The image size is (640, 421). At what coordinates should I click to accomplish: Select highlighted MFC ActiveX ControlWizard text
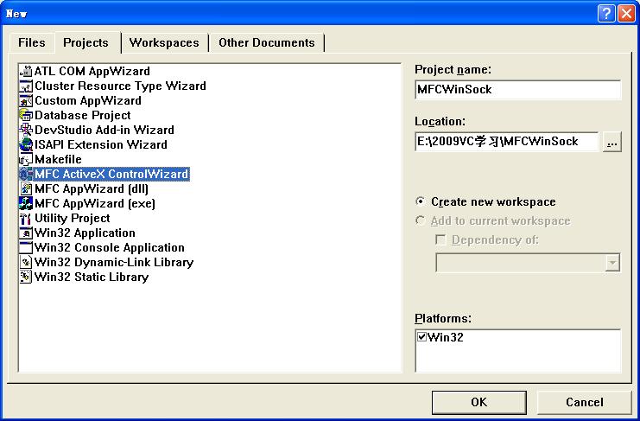(111, 174)
